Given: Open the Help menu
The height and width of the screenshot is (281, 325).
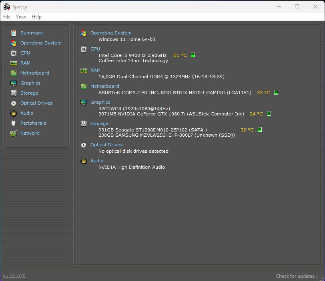Looking at the screenshot, I should [36, 17].
